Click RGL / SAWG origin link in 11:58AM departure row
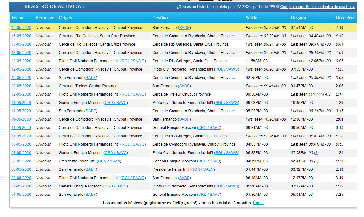The width and height of the screenshot is (364, 217). (133, 61)
